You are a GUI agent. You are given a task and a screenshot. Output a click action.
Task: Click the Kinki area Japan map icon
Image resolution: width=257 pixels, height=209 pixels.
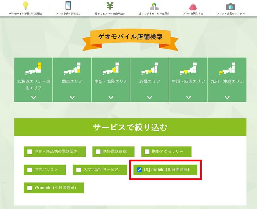pos(150,68)
